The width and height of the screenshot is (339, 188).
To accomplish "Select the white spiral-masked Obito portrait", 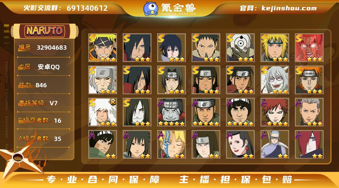I will coord(240,48).
